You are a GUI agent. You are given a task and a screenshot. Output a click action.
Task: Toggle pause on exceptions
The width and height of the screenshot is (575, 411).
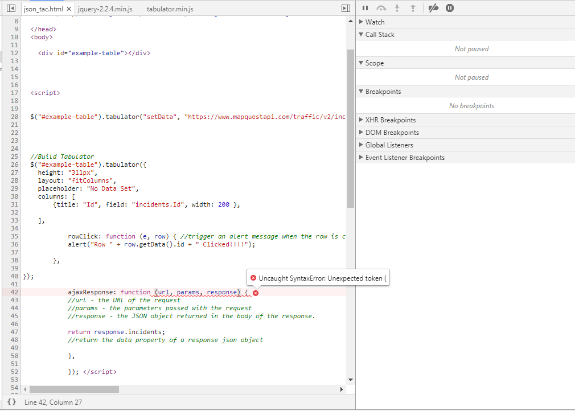[x=450, y=8]
